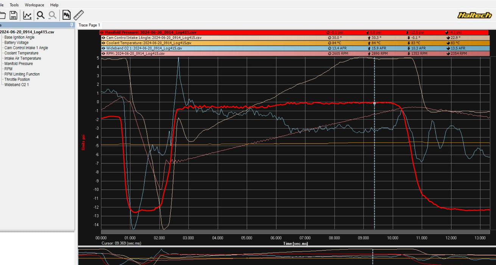Image resolution: width=496 pixels, height=265 pixels.
Task: Select Throttle Position in the channel list
Action: point(17,79)
